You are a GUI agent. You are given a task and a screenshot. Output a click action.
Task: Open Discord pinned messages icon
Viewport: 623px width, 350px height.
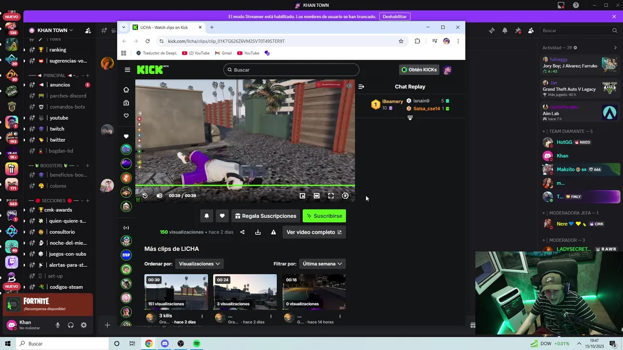[518, 30]
